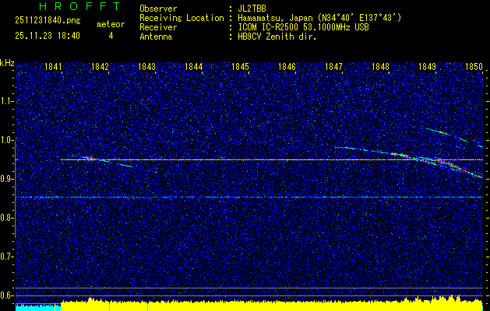
Task: Select the 1848 time marker
Action: 380,68
